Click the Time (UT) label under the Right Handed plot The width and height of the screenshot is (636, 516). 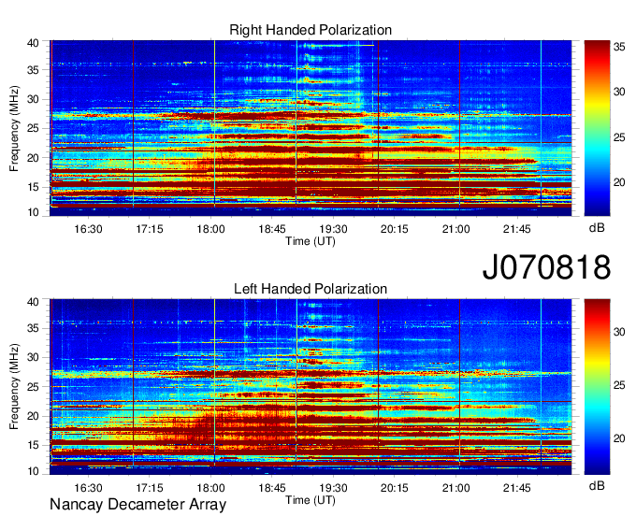(x=311, y=241)
